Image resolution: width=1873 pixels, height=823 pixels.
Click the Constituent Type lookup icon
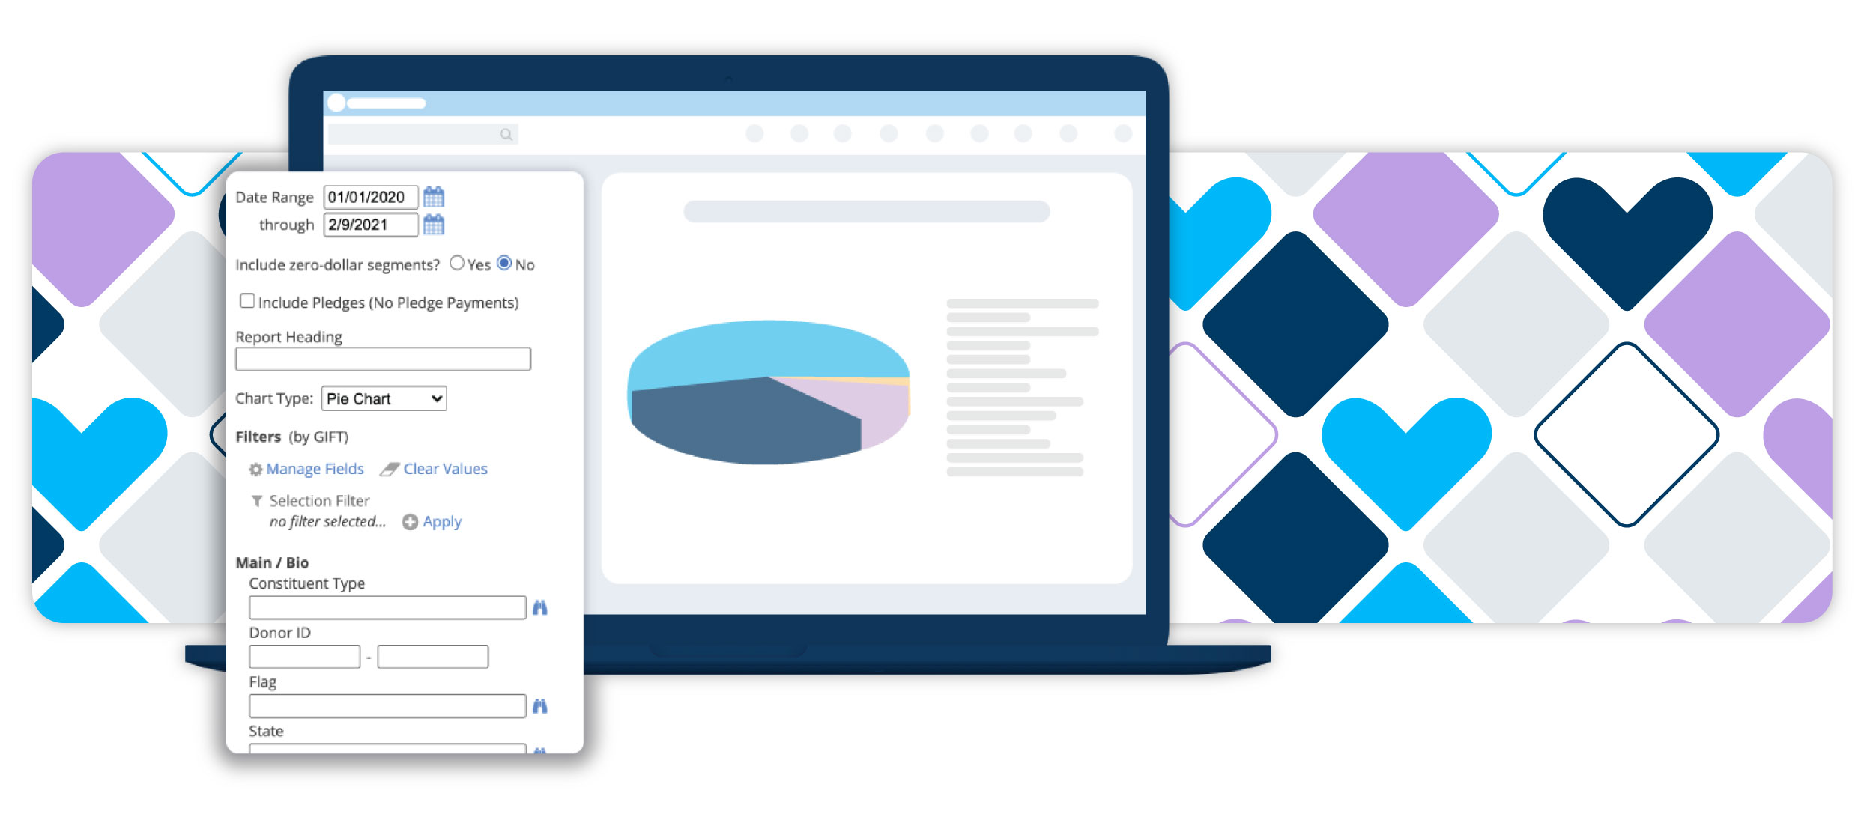(541, 607)
